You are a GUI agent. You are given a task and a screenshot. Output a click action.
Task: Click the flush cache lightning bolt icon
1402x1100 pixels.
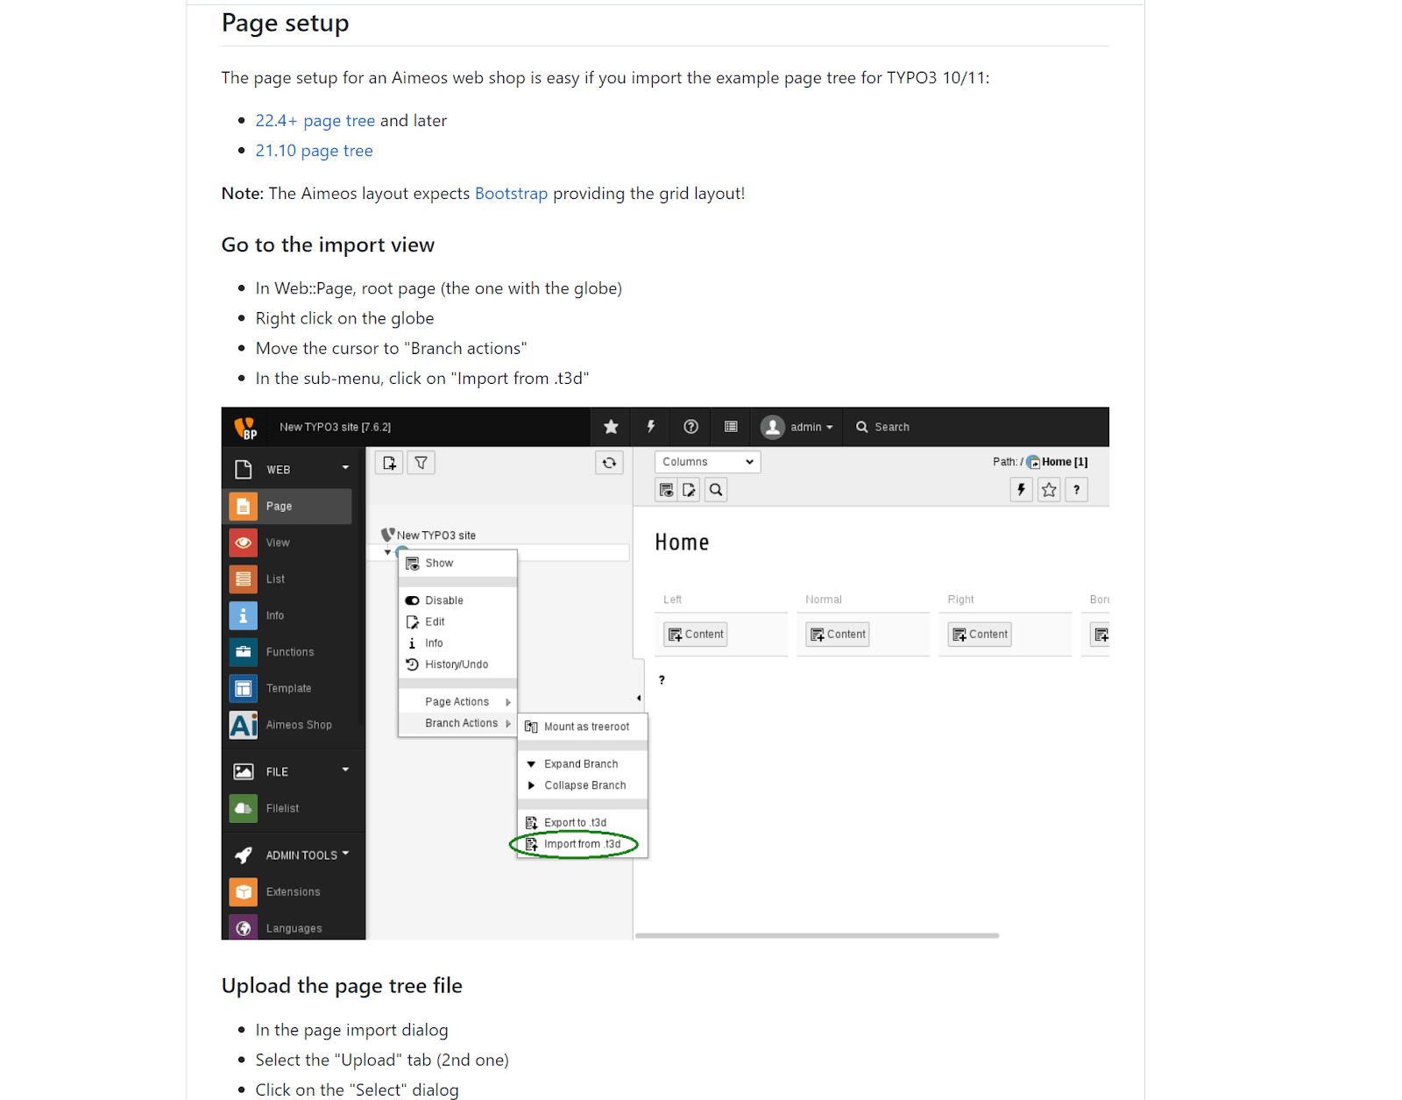651,427
